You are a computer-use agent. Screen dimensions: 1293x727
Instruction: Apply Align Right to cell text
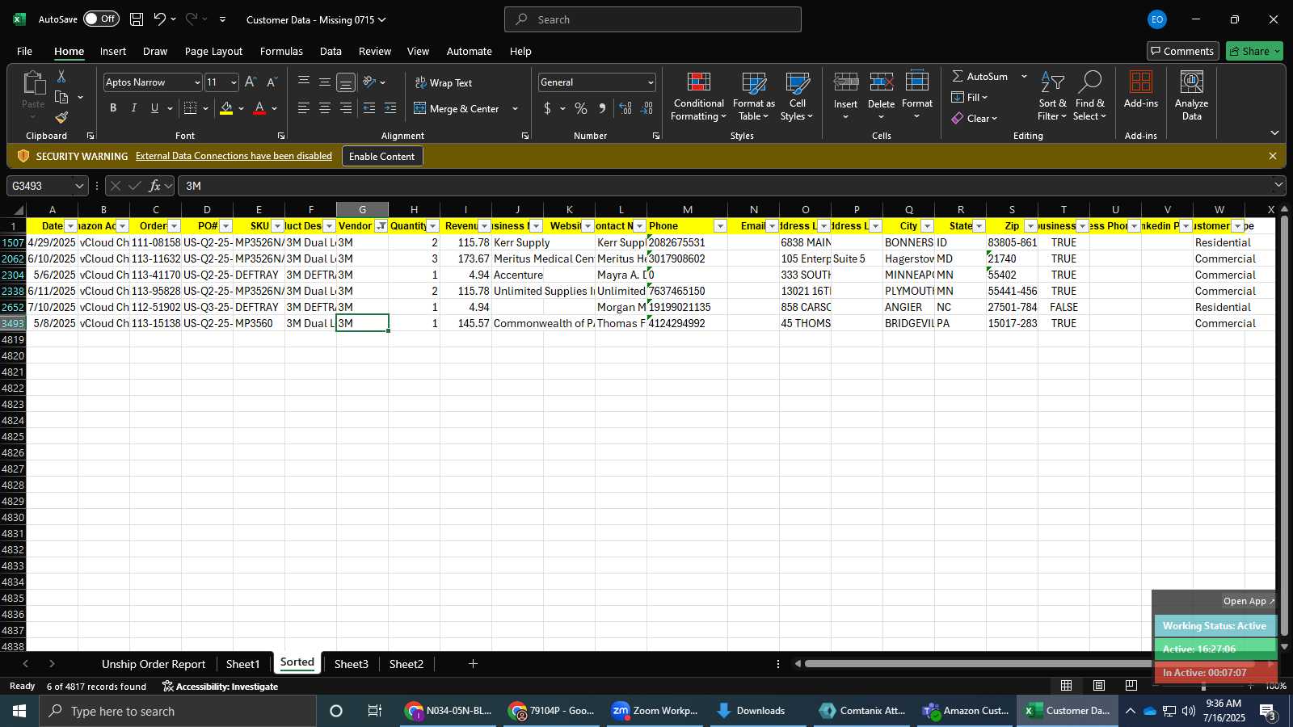coord(346,108)
